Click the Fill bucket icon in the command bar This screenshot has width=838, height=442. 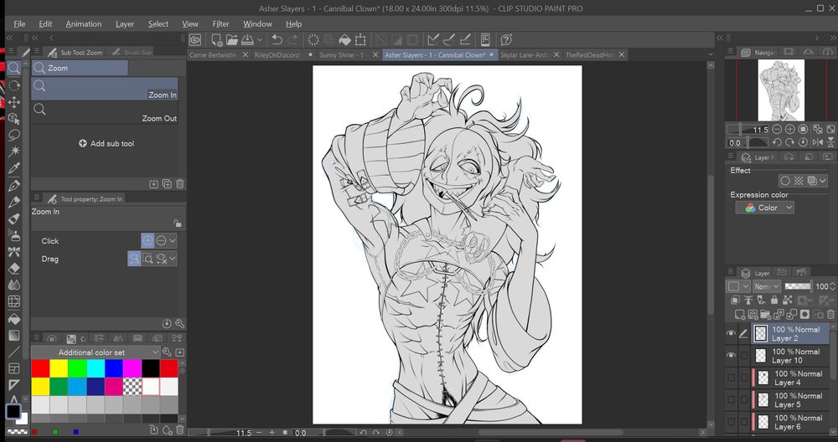tap(343, 39)
